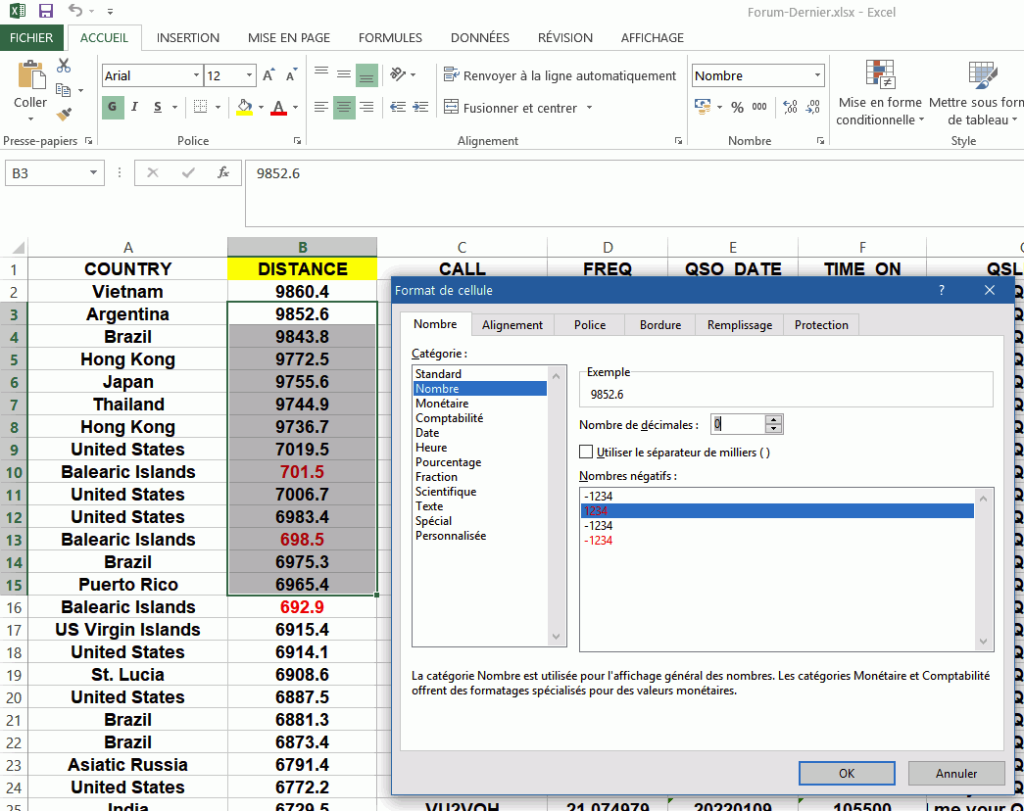This screenshot has width=1024, height=811.
Task: Click the fill color bucket icon
Action: [244, 108]
